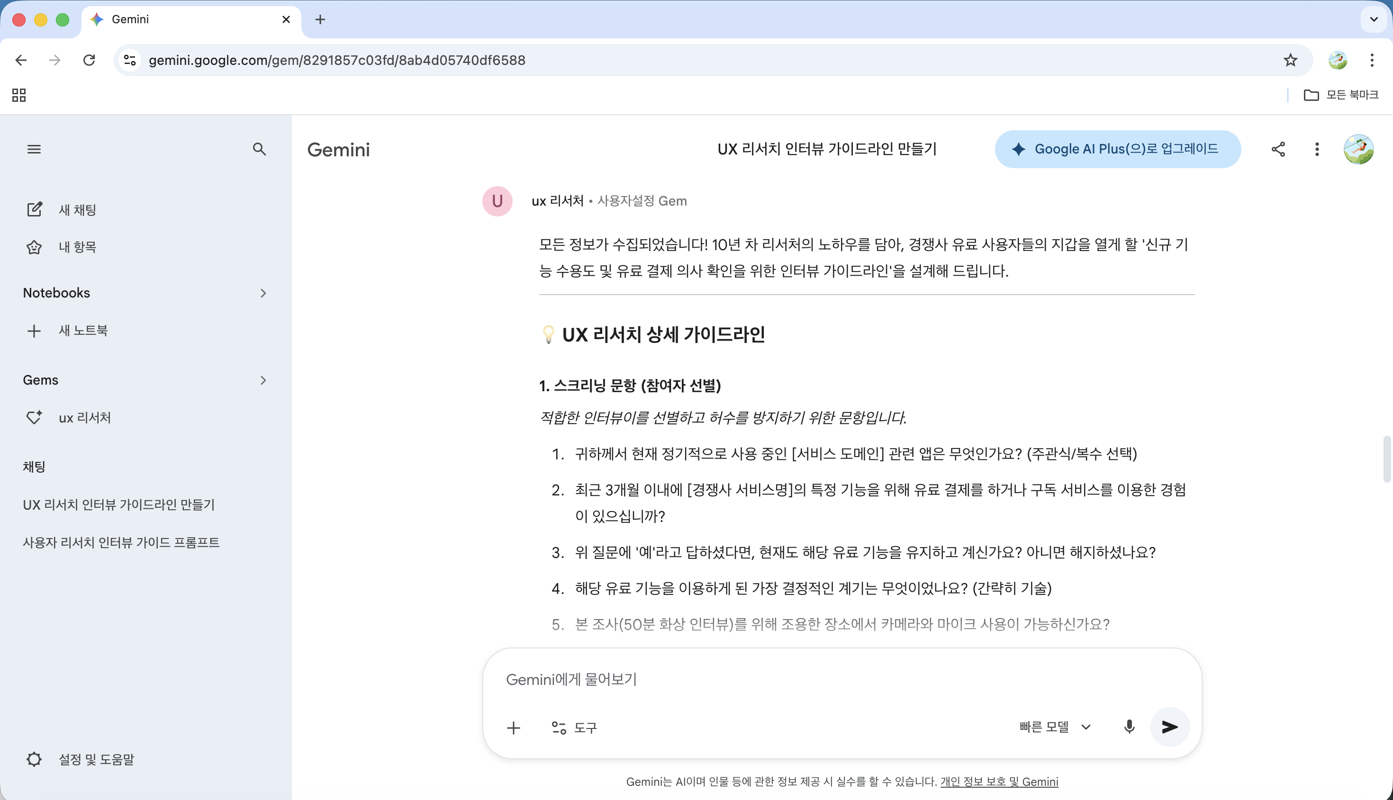Open the Google account avatar in Gemini header
This screenshot has height=800, width=1393.
coord(1358,149)
